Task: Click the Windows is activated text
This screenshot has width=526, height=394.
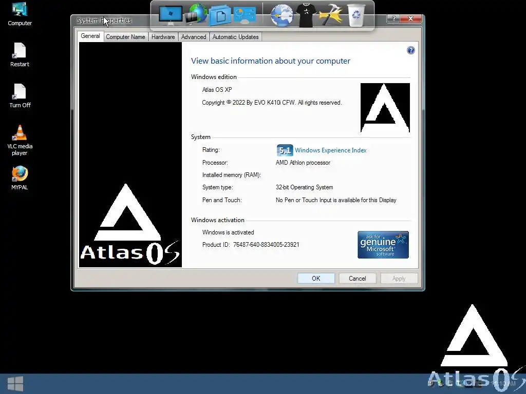Action: pos(228,232)
